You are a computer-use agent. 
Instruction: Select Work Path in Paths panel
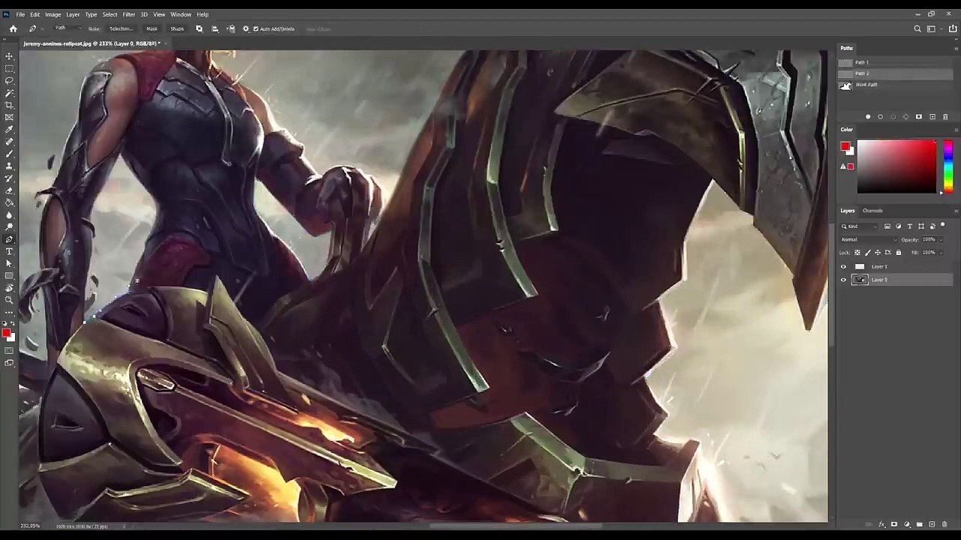click(895, 85)
